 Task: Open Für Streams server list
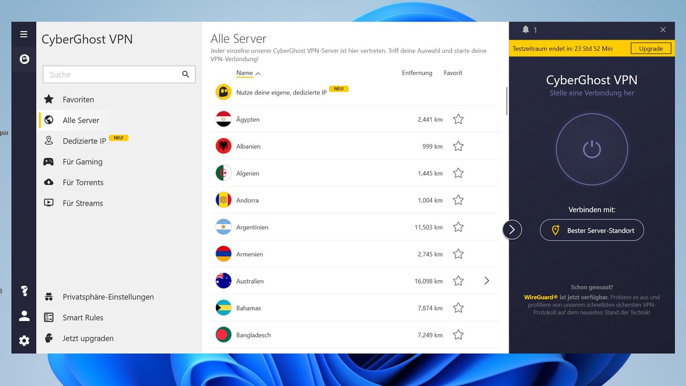pyautogui.click(x=83, y=203)
